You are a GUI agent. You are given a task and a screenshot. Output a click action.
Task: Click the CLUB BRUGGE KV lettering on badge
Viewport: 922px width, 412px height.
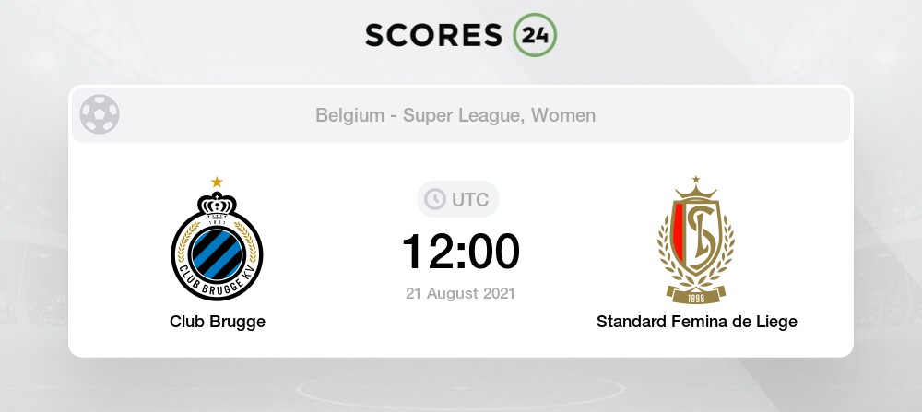(x=218, y=281)
